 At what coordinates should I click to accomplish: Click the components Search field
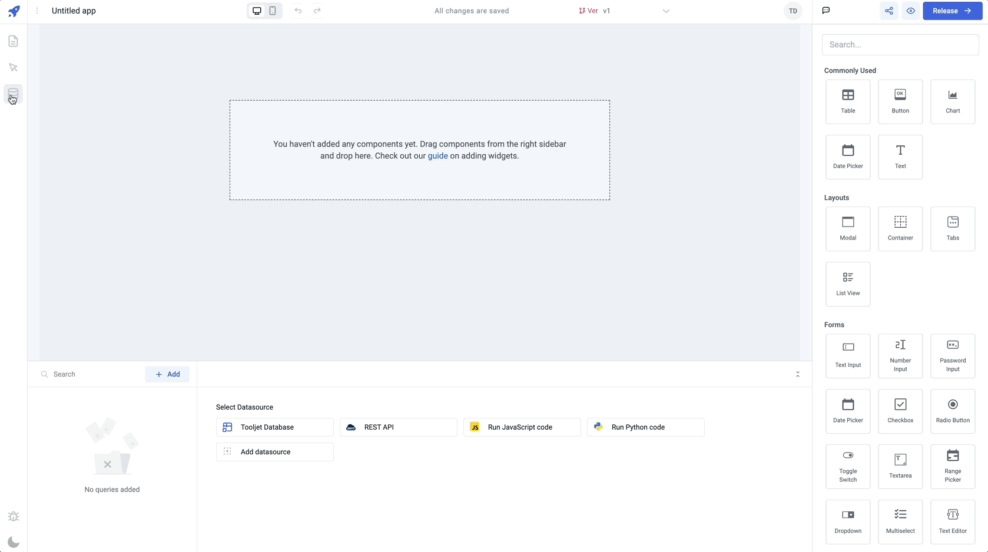[x=900, y=45]
